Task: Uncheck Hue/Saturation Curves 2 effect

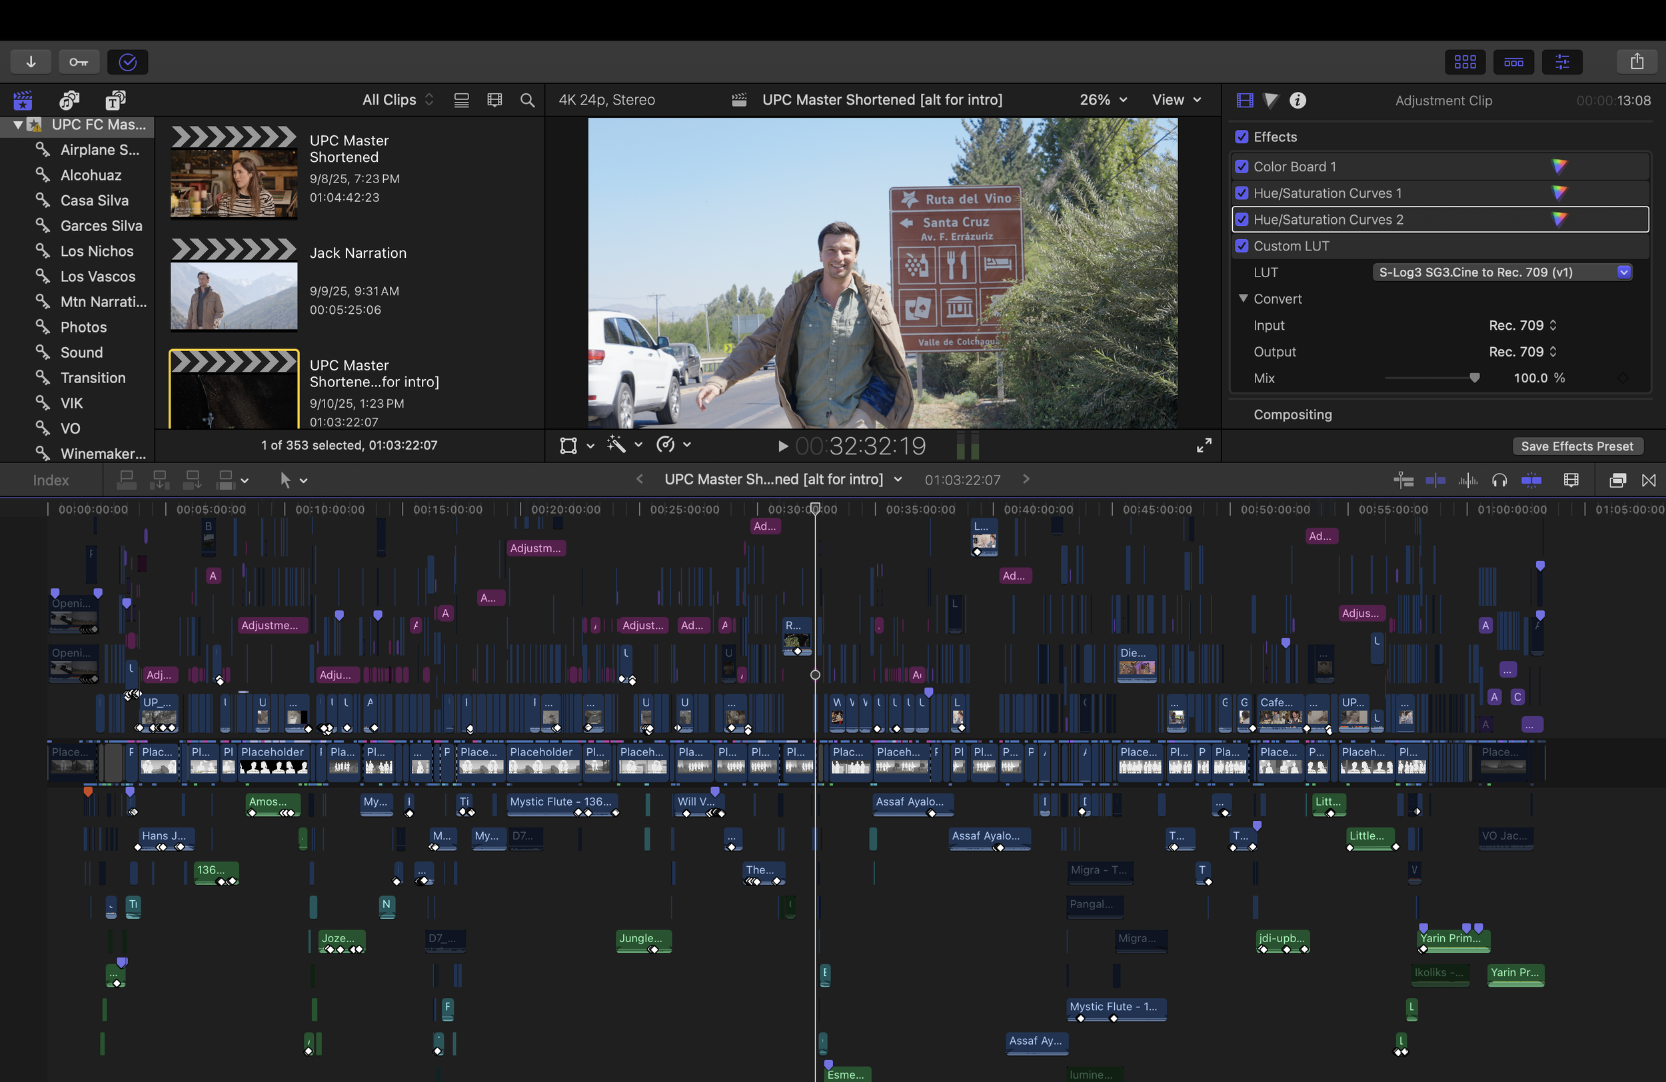Action: (x=1242, y=220)
